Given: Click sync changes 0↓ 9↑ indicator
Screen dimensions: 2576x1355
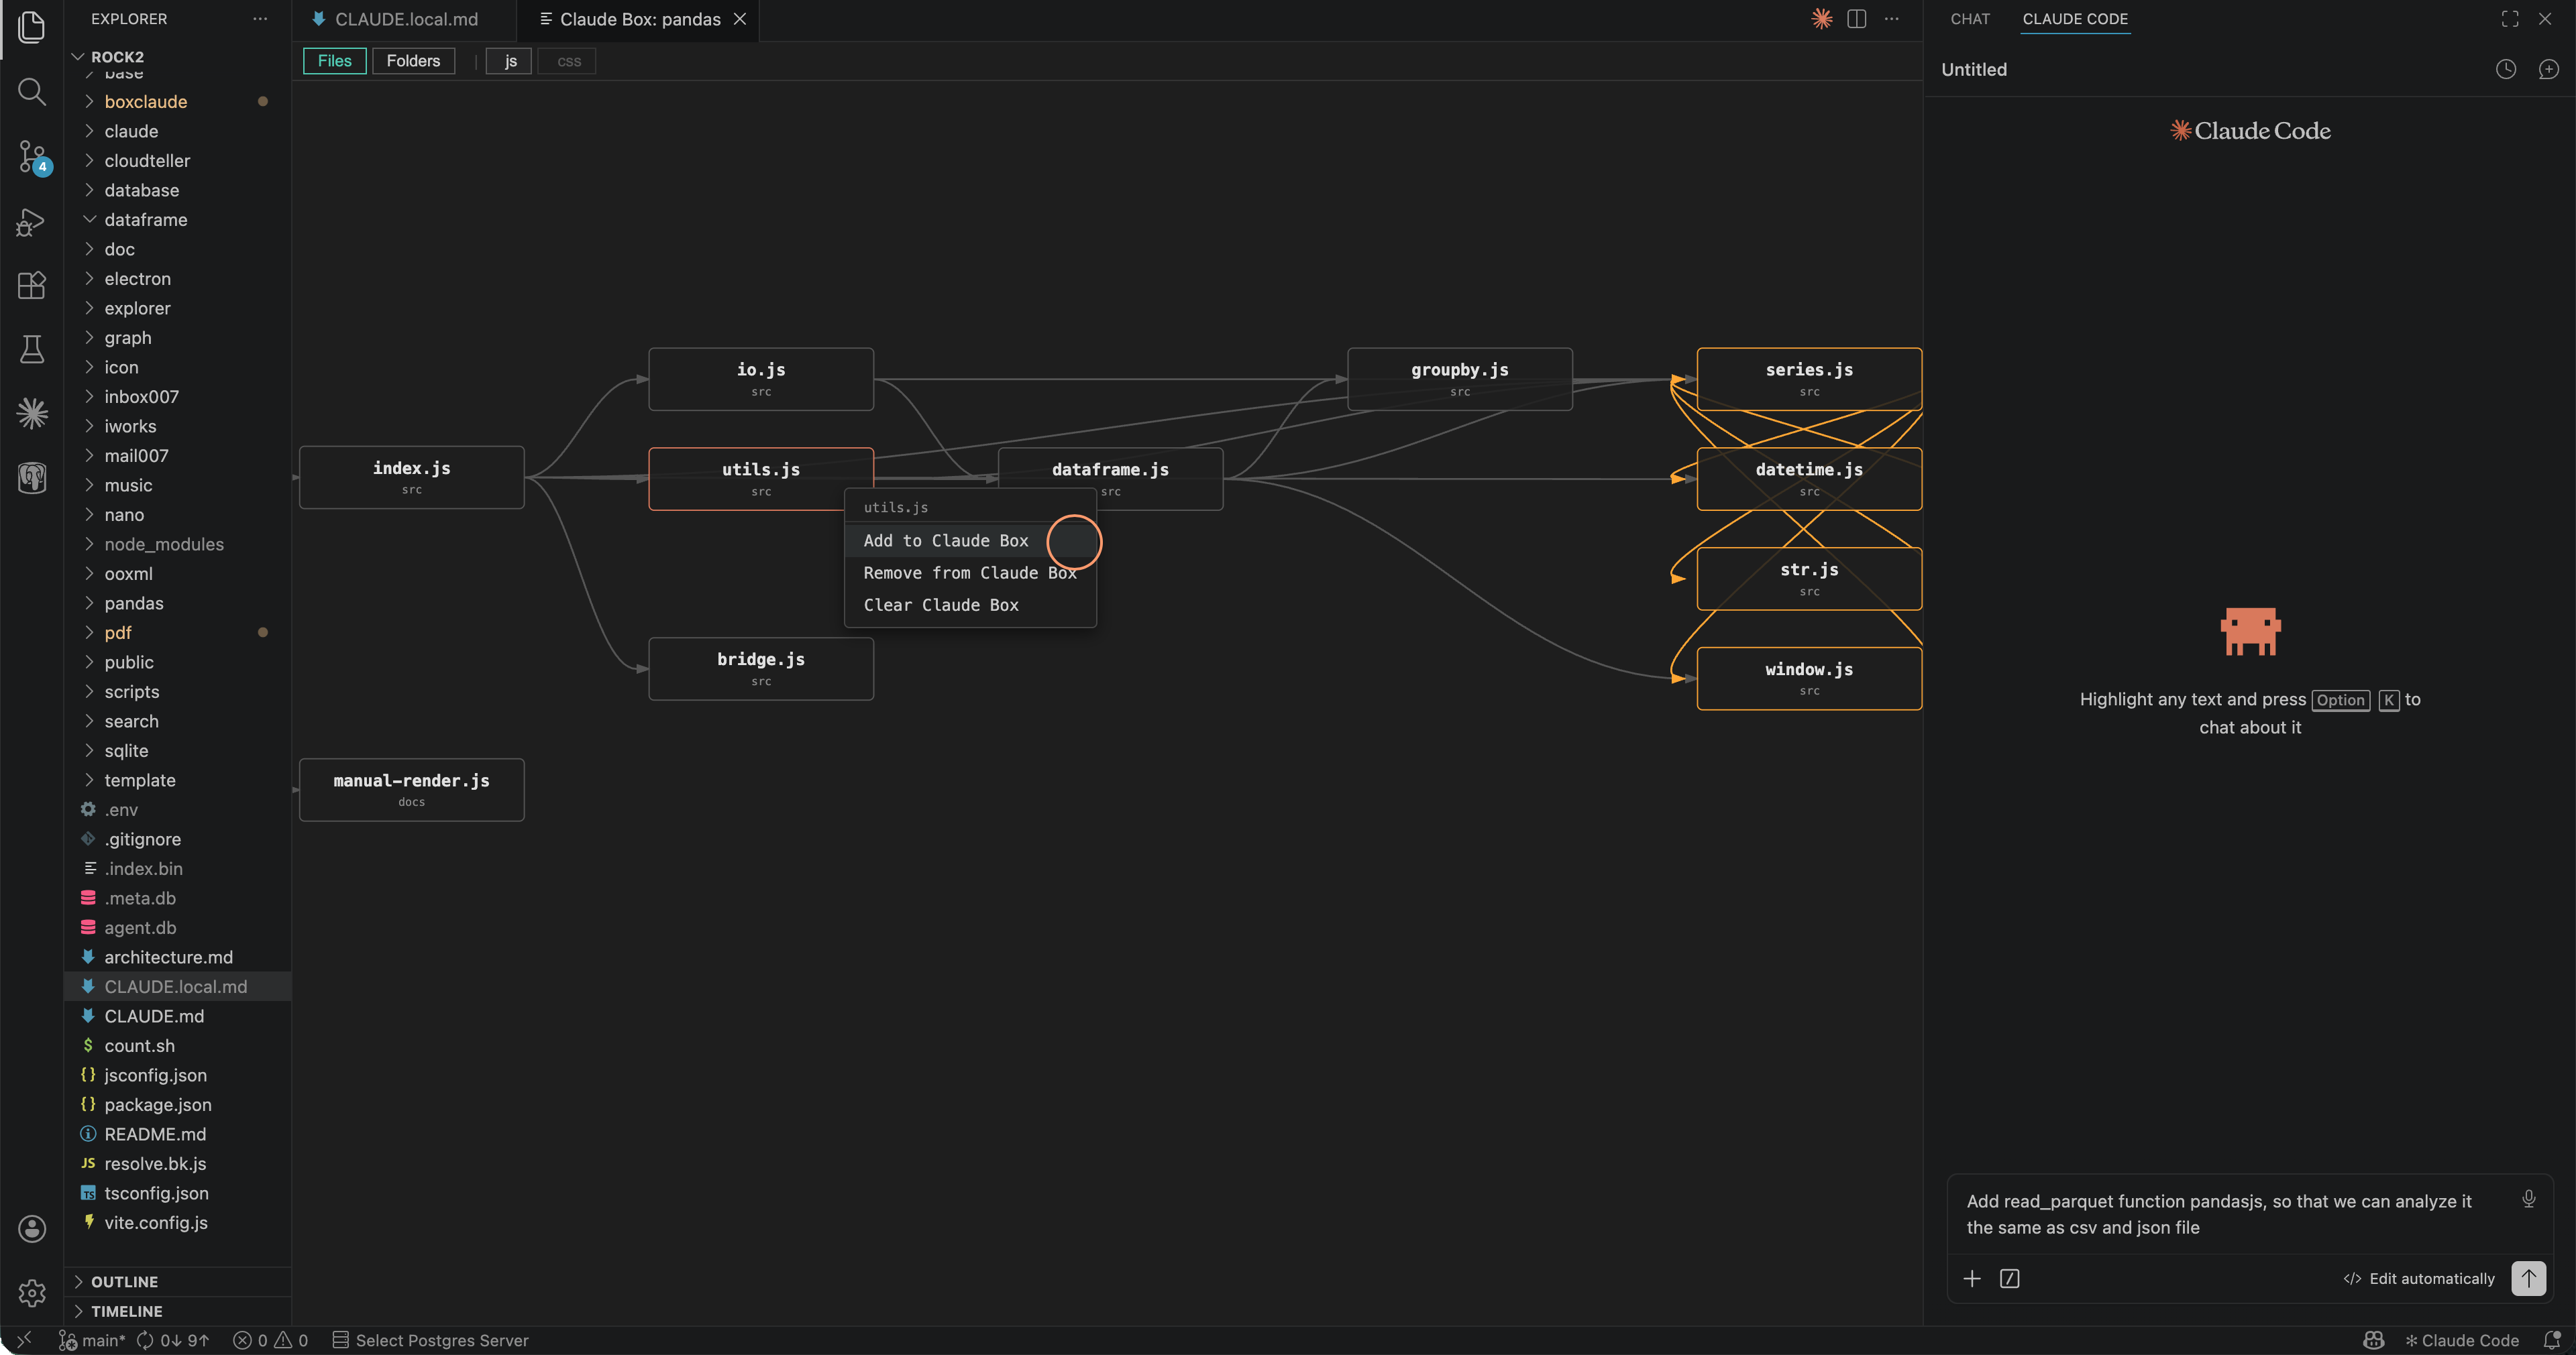Looking at the screenshot, I should point(173,1340).
